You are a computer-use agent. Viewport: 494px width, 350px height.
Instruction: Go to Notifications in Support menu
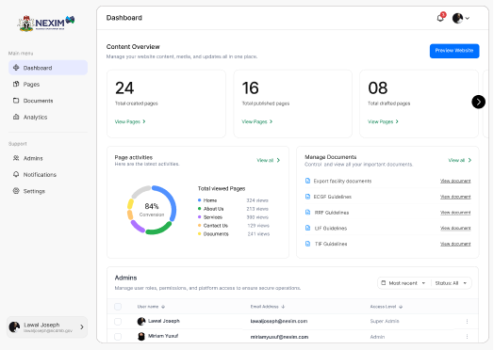pyautogui.click(x=48, y=174)
